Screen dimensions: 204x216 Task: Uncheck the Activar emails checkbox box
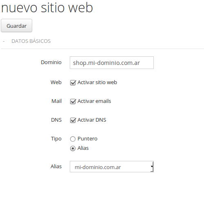[x=73, y=101]
